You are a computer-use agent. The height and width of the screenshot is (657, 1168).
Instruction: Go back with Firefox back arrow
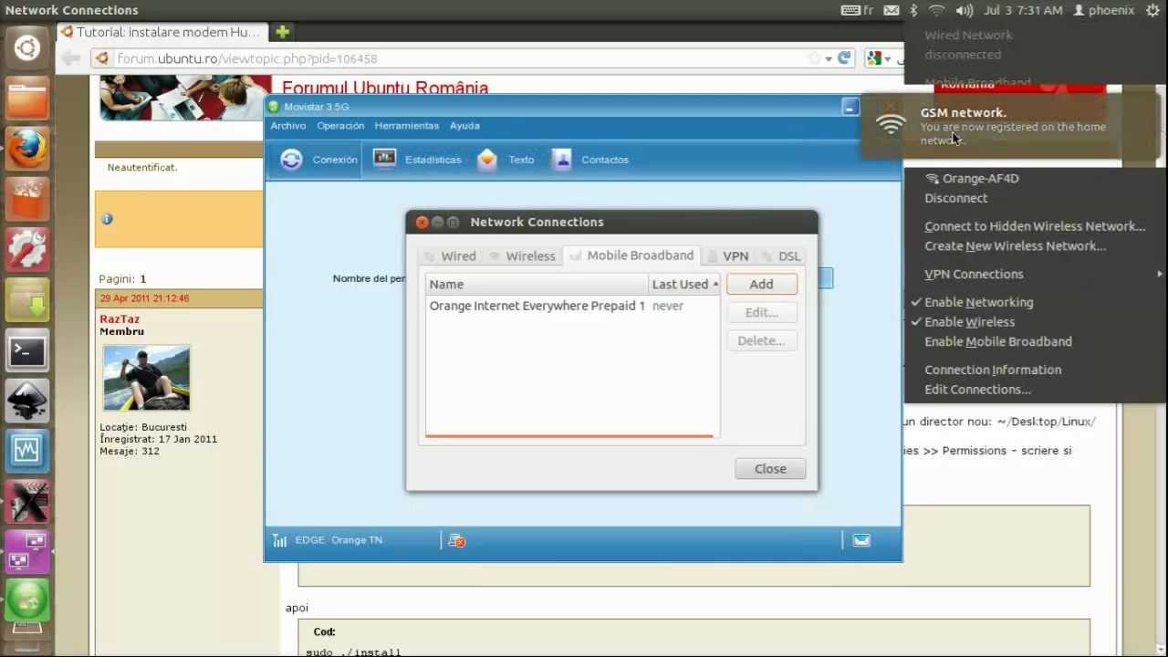click(x=71, y=58)
